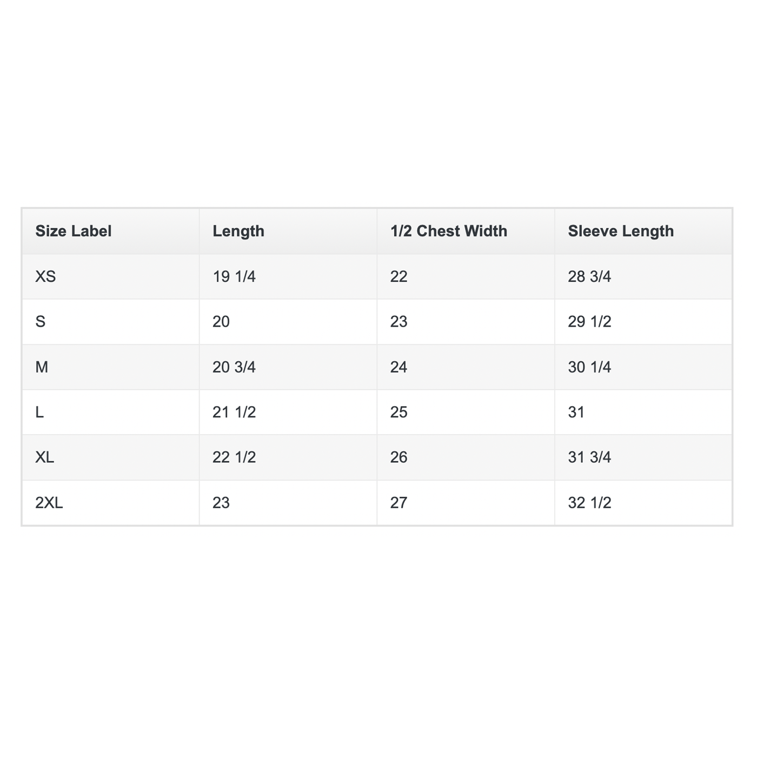Click the 28 3/4 sleeve length value
This screenshot has width=757, height=757.
(x=589, y=277)
